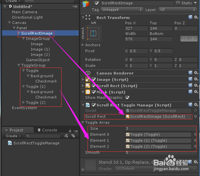The image size is (200, 176).
Task: Toggle Scroll Rect (Script) enabled checkbox
Action: click(x=94, y=86)
